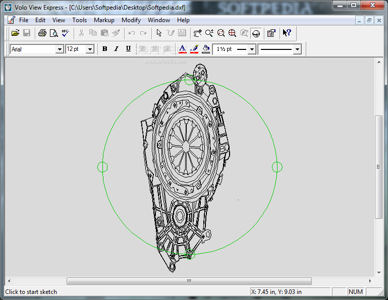Click the Zoom realtime magnifier
388x300 pixels.
click(x=209, y=33)
